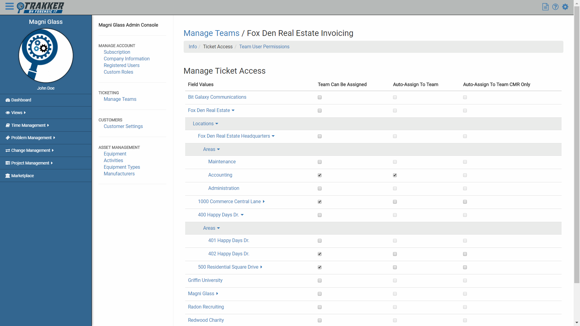
Task: Open the document icon in top bar
Action: (545, 7)
